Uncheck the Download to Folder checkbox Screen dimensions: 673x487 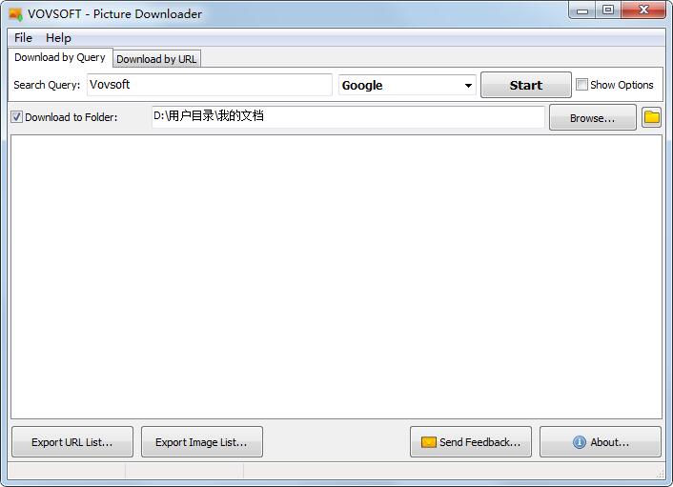17,117
